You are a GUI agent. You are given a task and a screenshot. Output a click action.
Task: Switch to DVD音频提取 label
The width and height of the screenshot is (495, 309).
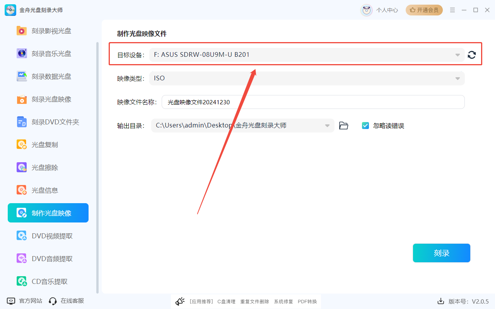point(52,259)
